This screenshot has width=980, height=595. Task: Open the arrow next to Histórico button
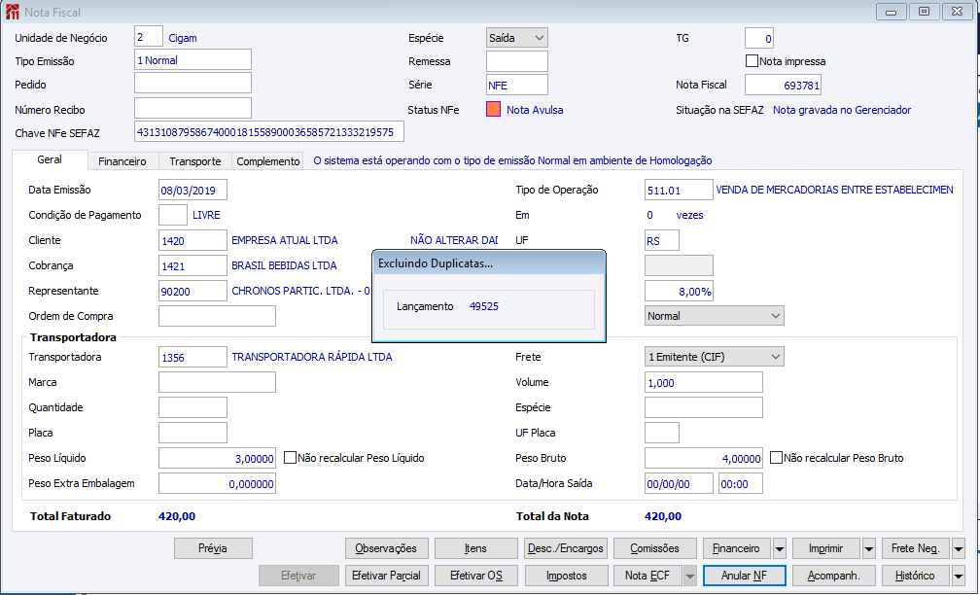959,576
